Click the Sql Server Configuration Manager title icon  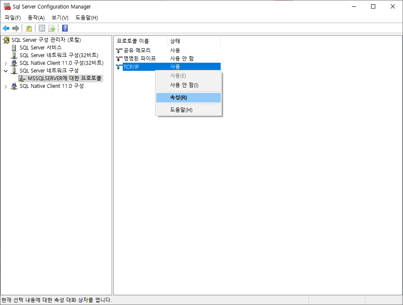tap(7, 6)
